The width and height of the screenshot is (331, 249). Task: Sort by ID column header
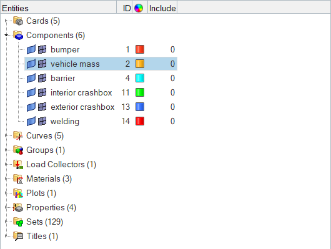point(124,8)
